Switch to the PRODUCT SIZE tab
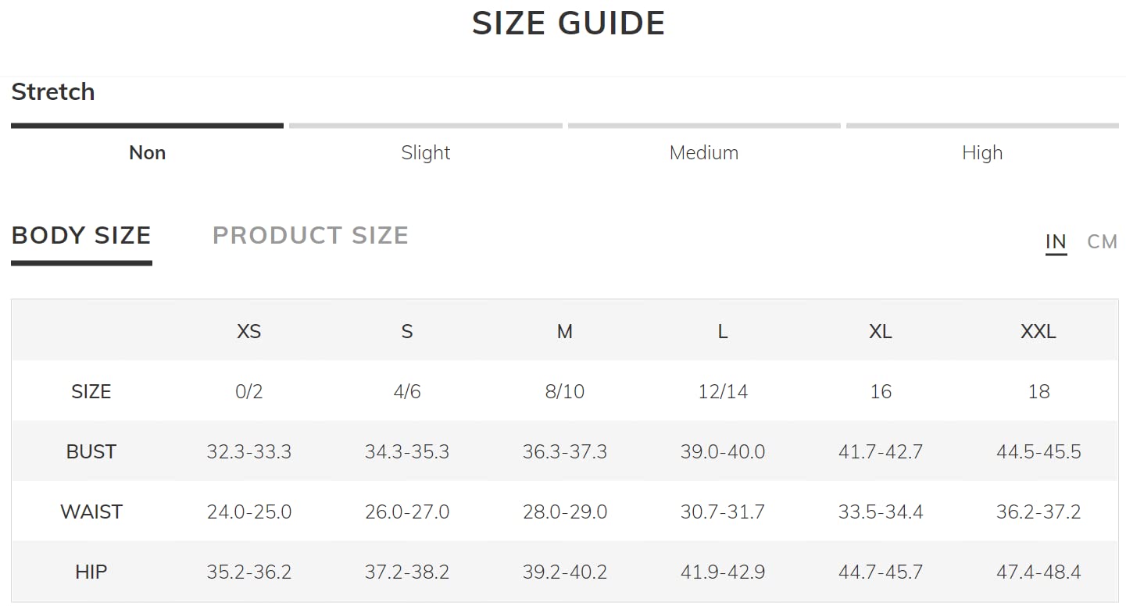Image resolution: width=1126 pixels, height=606 pixels. tap(310, 235)
